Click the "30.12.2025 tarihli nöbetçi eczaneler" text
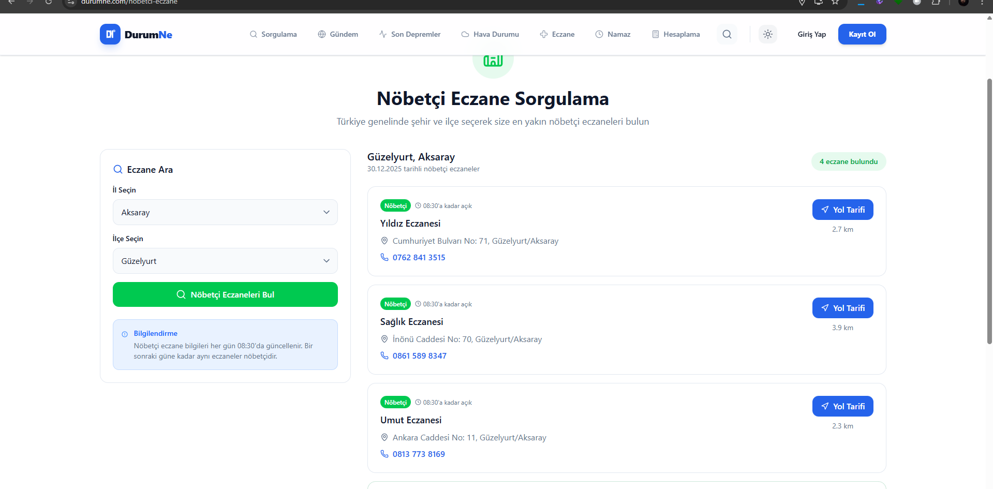 coord(423,169)
